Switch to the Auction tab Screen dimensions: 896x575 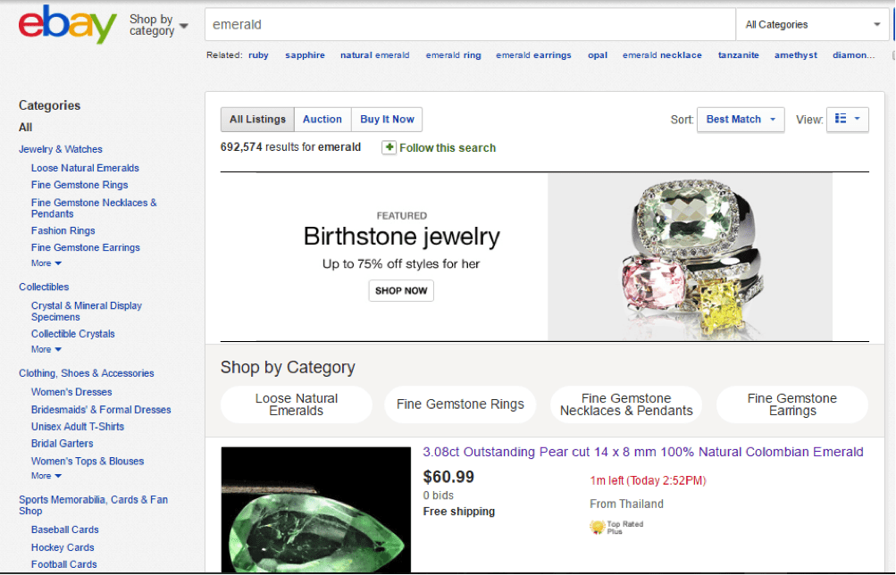pos(322,120)
